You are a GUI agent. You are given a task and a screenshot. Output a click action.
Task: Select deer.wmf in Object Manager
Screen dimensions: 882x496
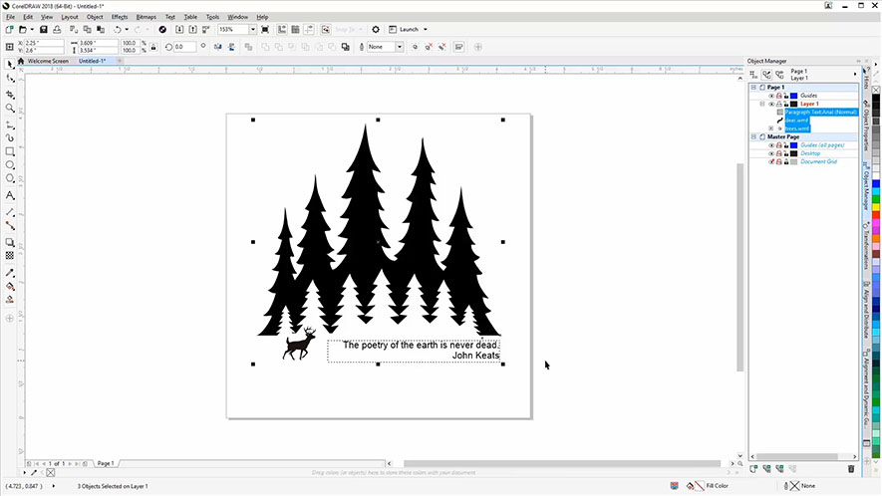(796, 121)
